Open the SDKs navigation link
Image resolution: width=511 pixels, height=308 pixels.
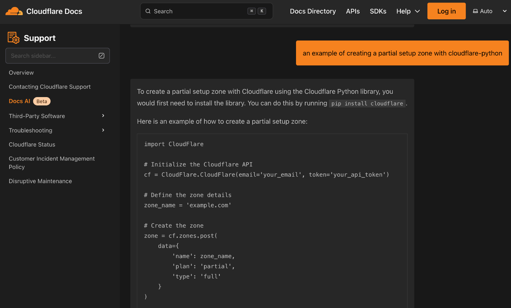coord(378,11)
